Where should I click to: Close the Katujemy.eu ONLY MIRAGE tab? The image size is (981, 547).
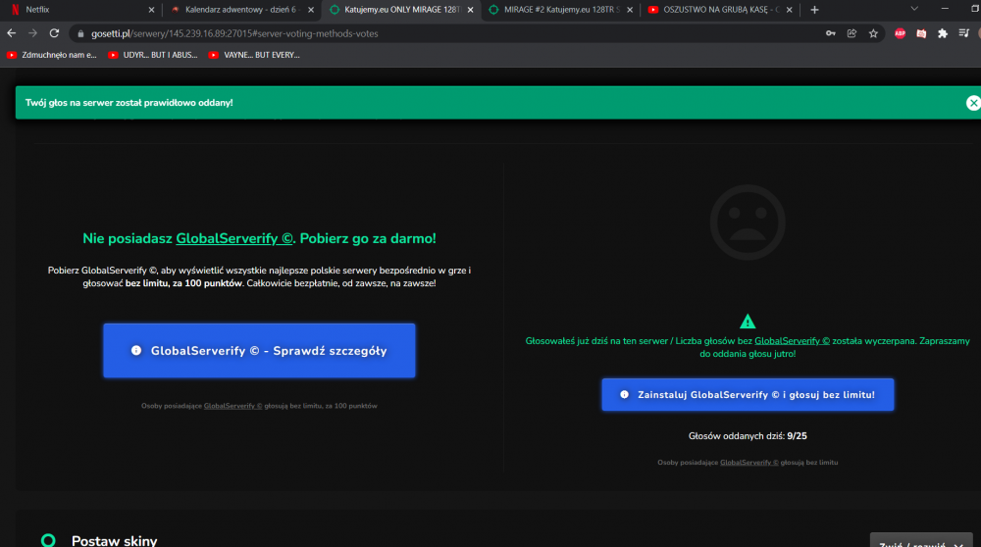tap(471, 10)
